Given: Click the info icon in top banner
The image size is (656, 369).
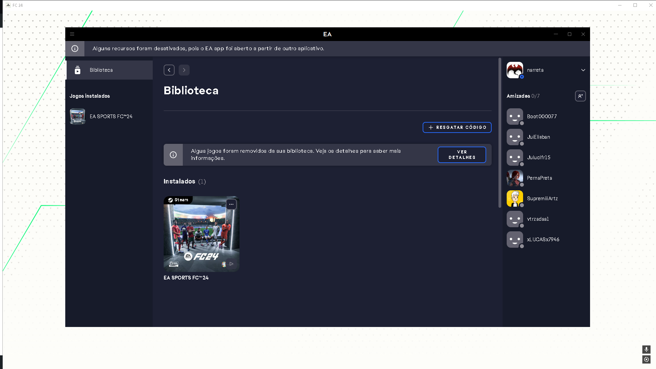Looking at the screenshot, I should pos(75,49).
